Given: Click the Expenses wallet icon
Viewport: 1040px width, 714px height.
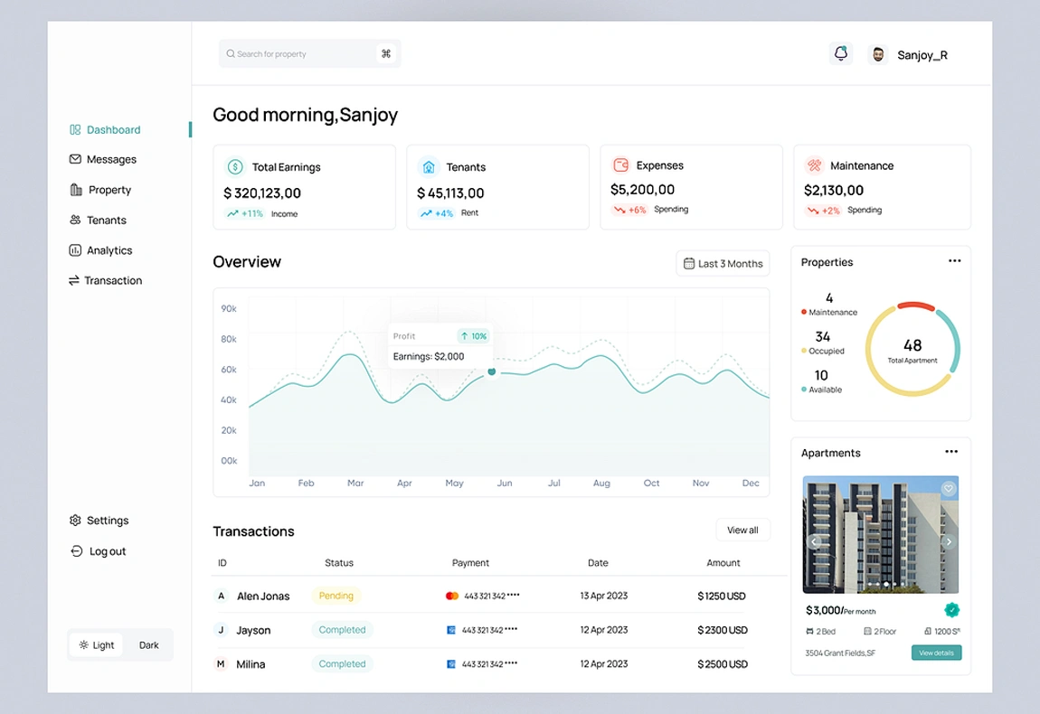Looking at the screenshot, I should tap(621, 165).
